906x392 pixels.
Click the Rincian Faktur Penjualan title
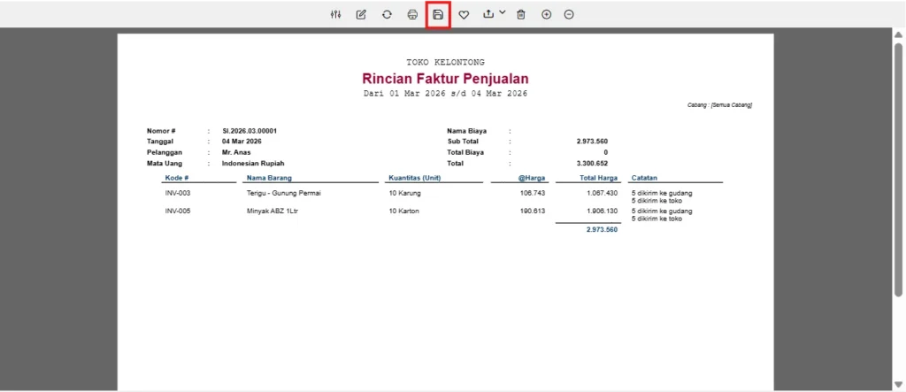445,79
